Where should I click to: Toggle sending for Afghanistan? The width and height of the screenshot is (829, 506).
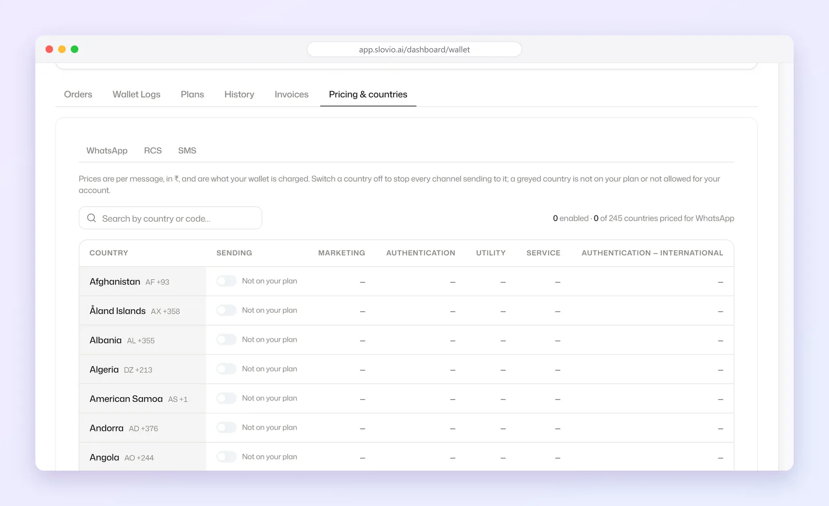[x=226, y=281]
